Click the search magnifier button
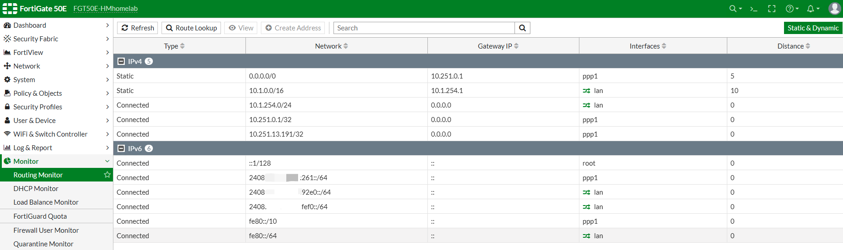843x250 pixels. click(522, 28)
